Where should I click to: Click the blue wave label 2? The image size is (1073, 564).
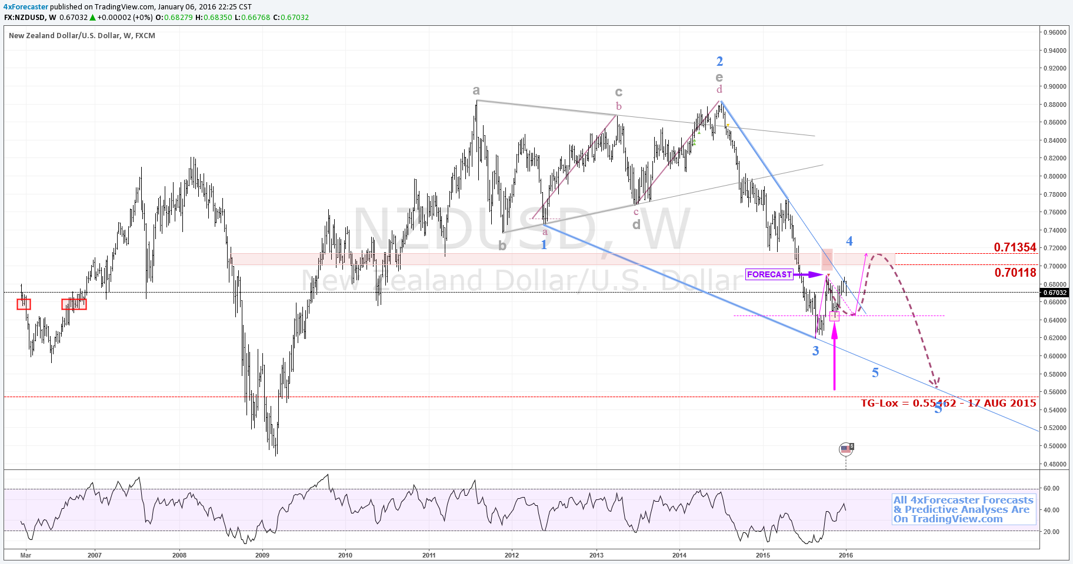click(x=719, y=61)
